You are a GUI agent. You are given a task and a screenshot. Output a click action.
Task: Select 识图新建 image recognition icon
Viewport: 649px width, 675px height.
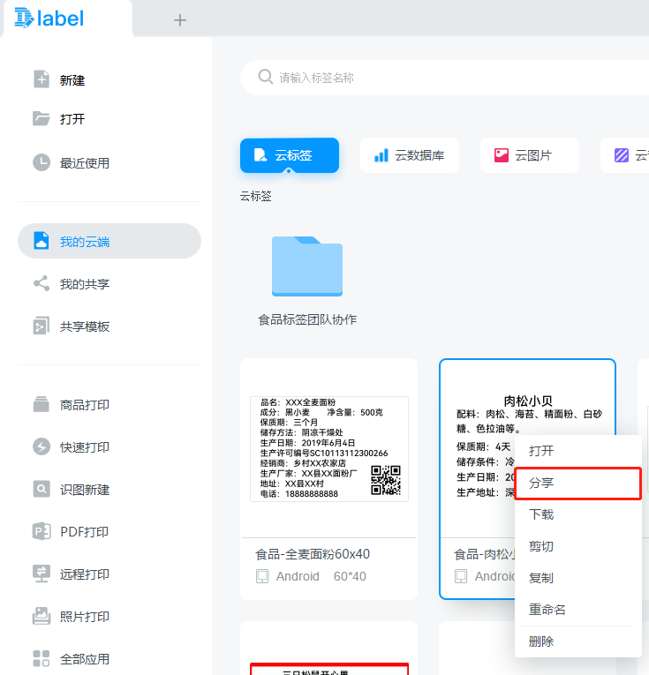tap(42, 489)
